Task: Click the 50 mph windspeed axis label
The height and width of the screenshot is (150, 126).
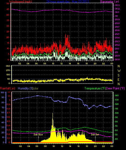Action: point(8,4)
